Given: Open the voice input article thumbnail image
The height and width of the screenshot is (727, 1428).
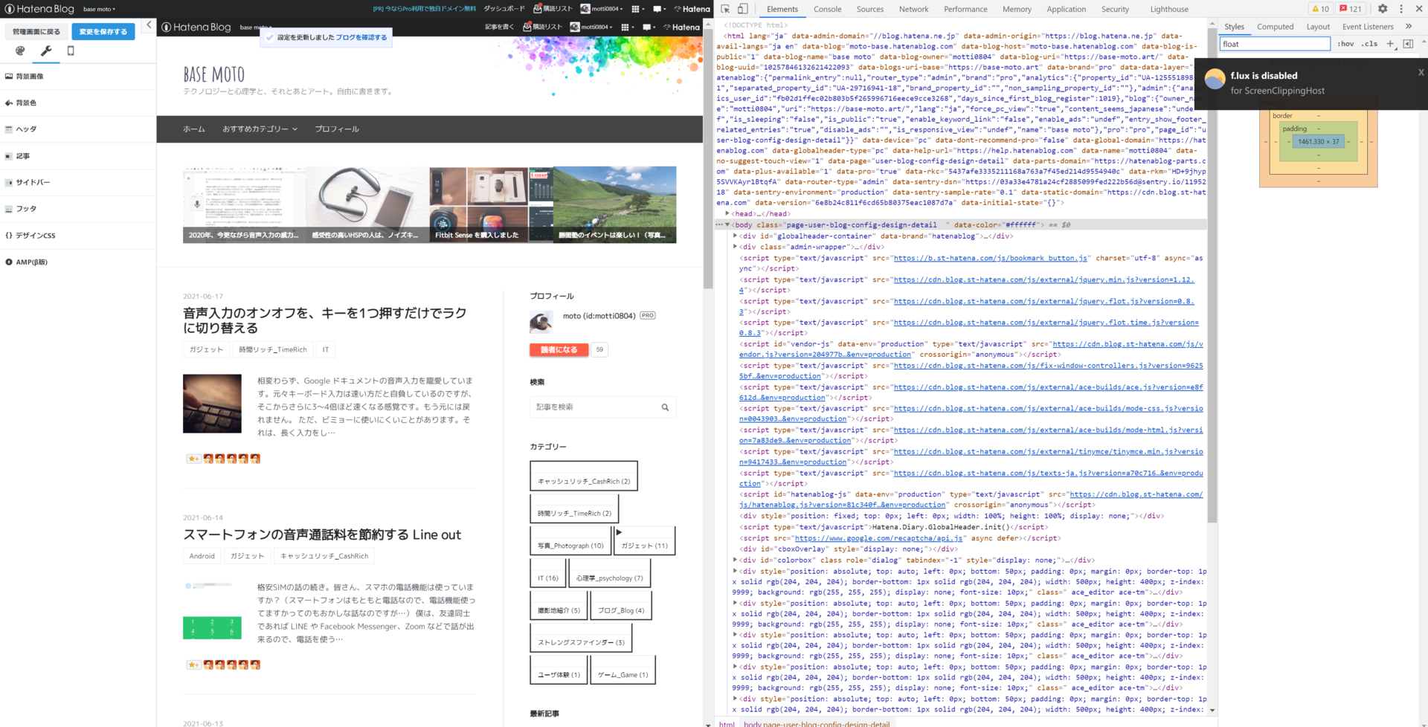Looking at the screenshot, I should pos(212,404).
